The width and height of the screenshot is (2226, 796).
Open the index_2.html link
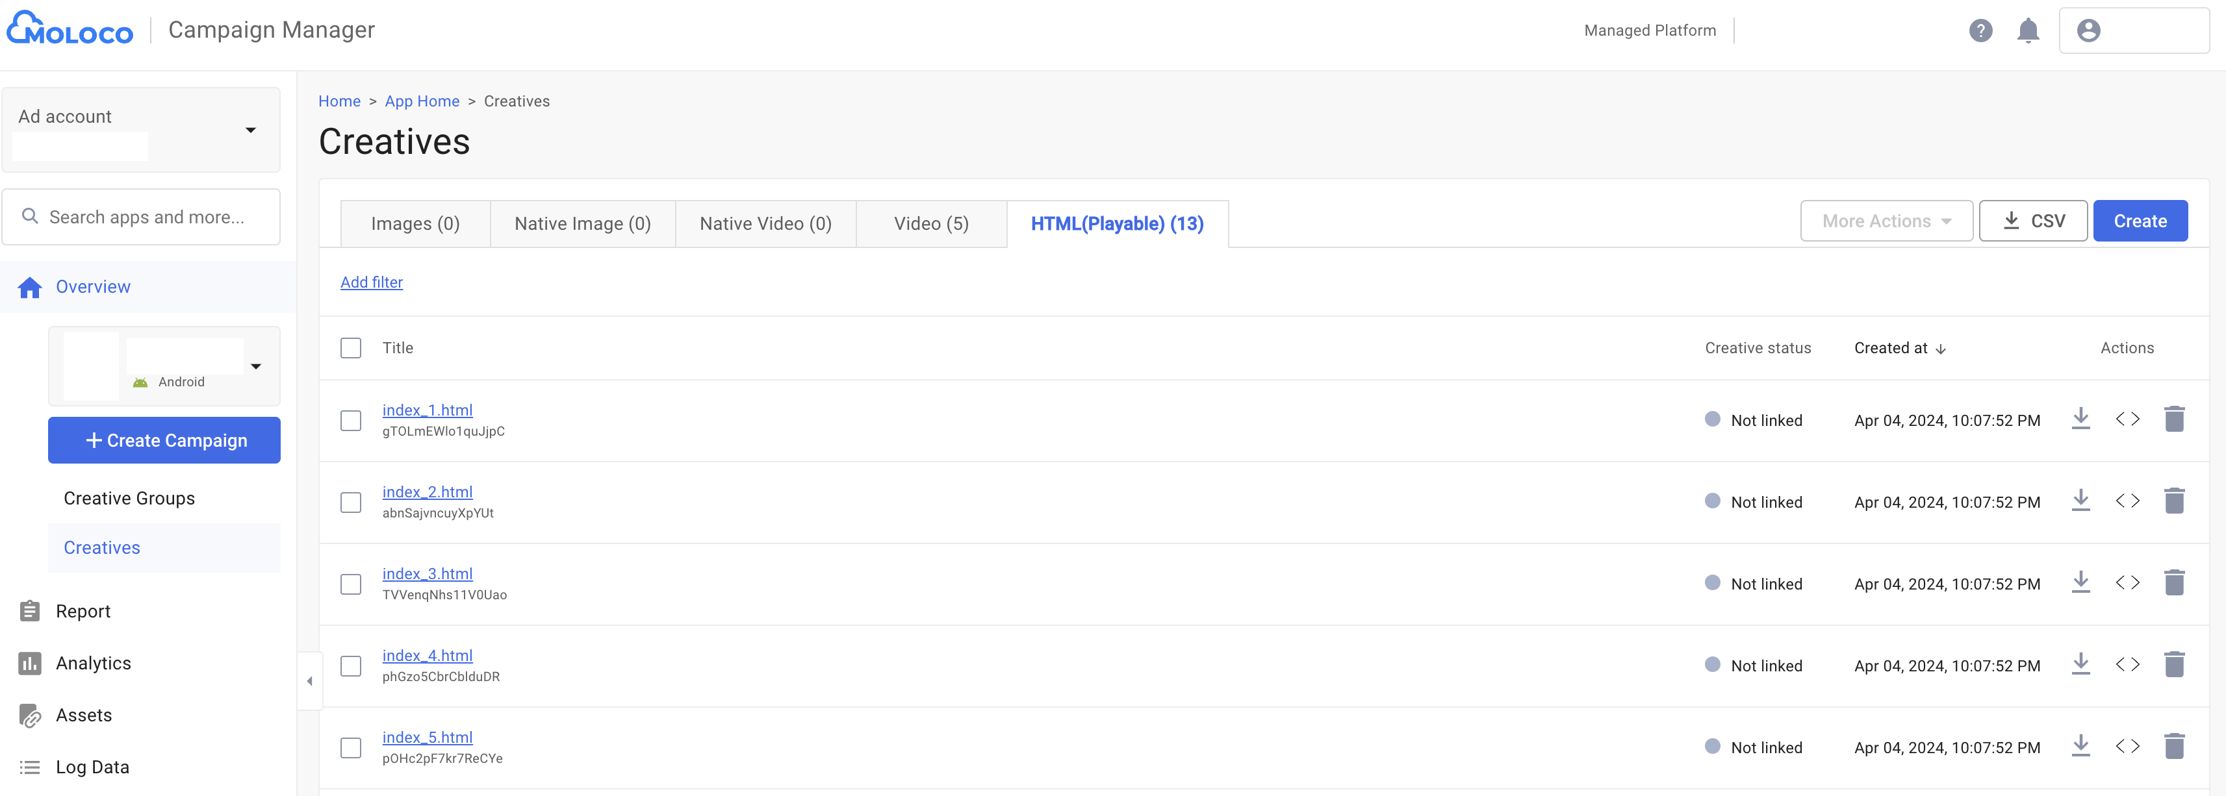coord(428,492)
